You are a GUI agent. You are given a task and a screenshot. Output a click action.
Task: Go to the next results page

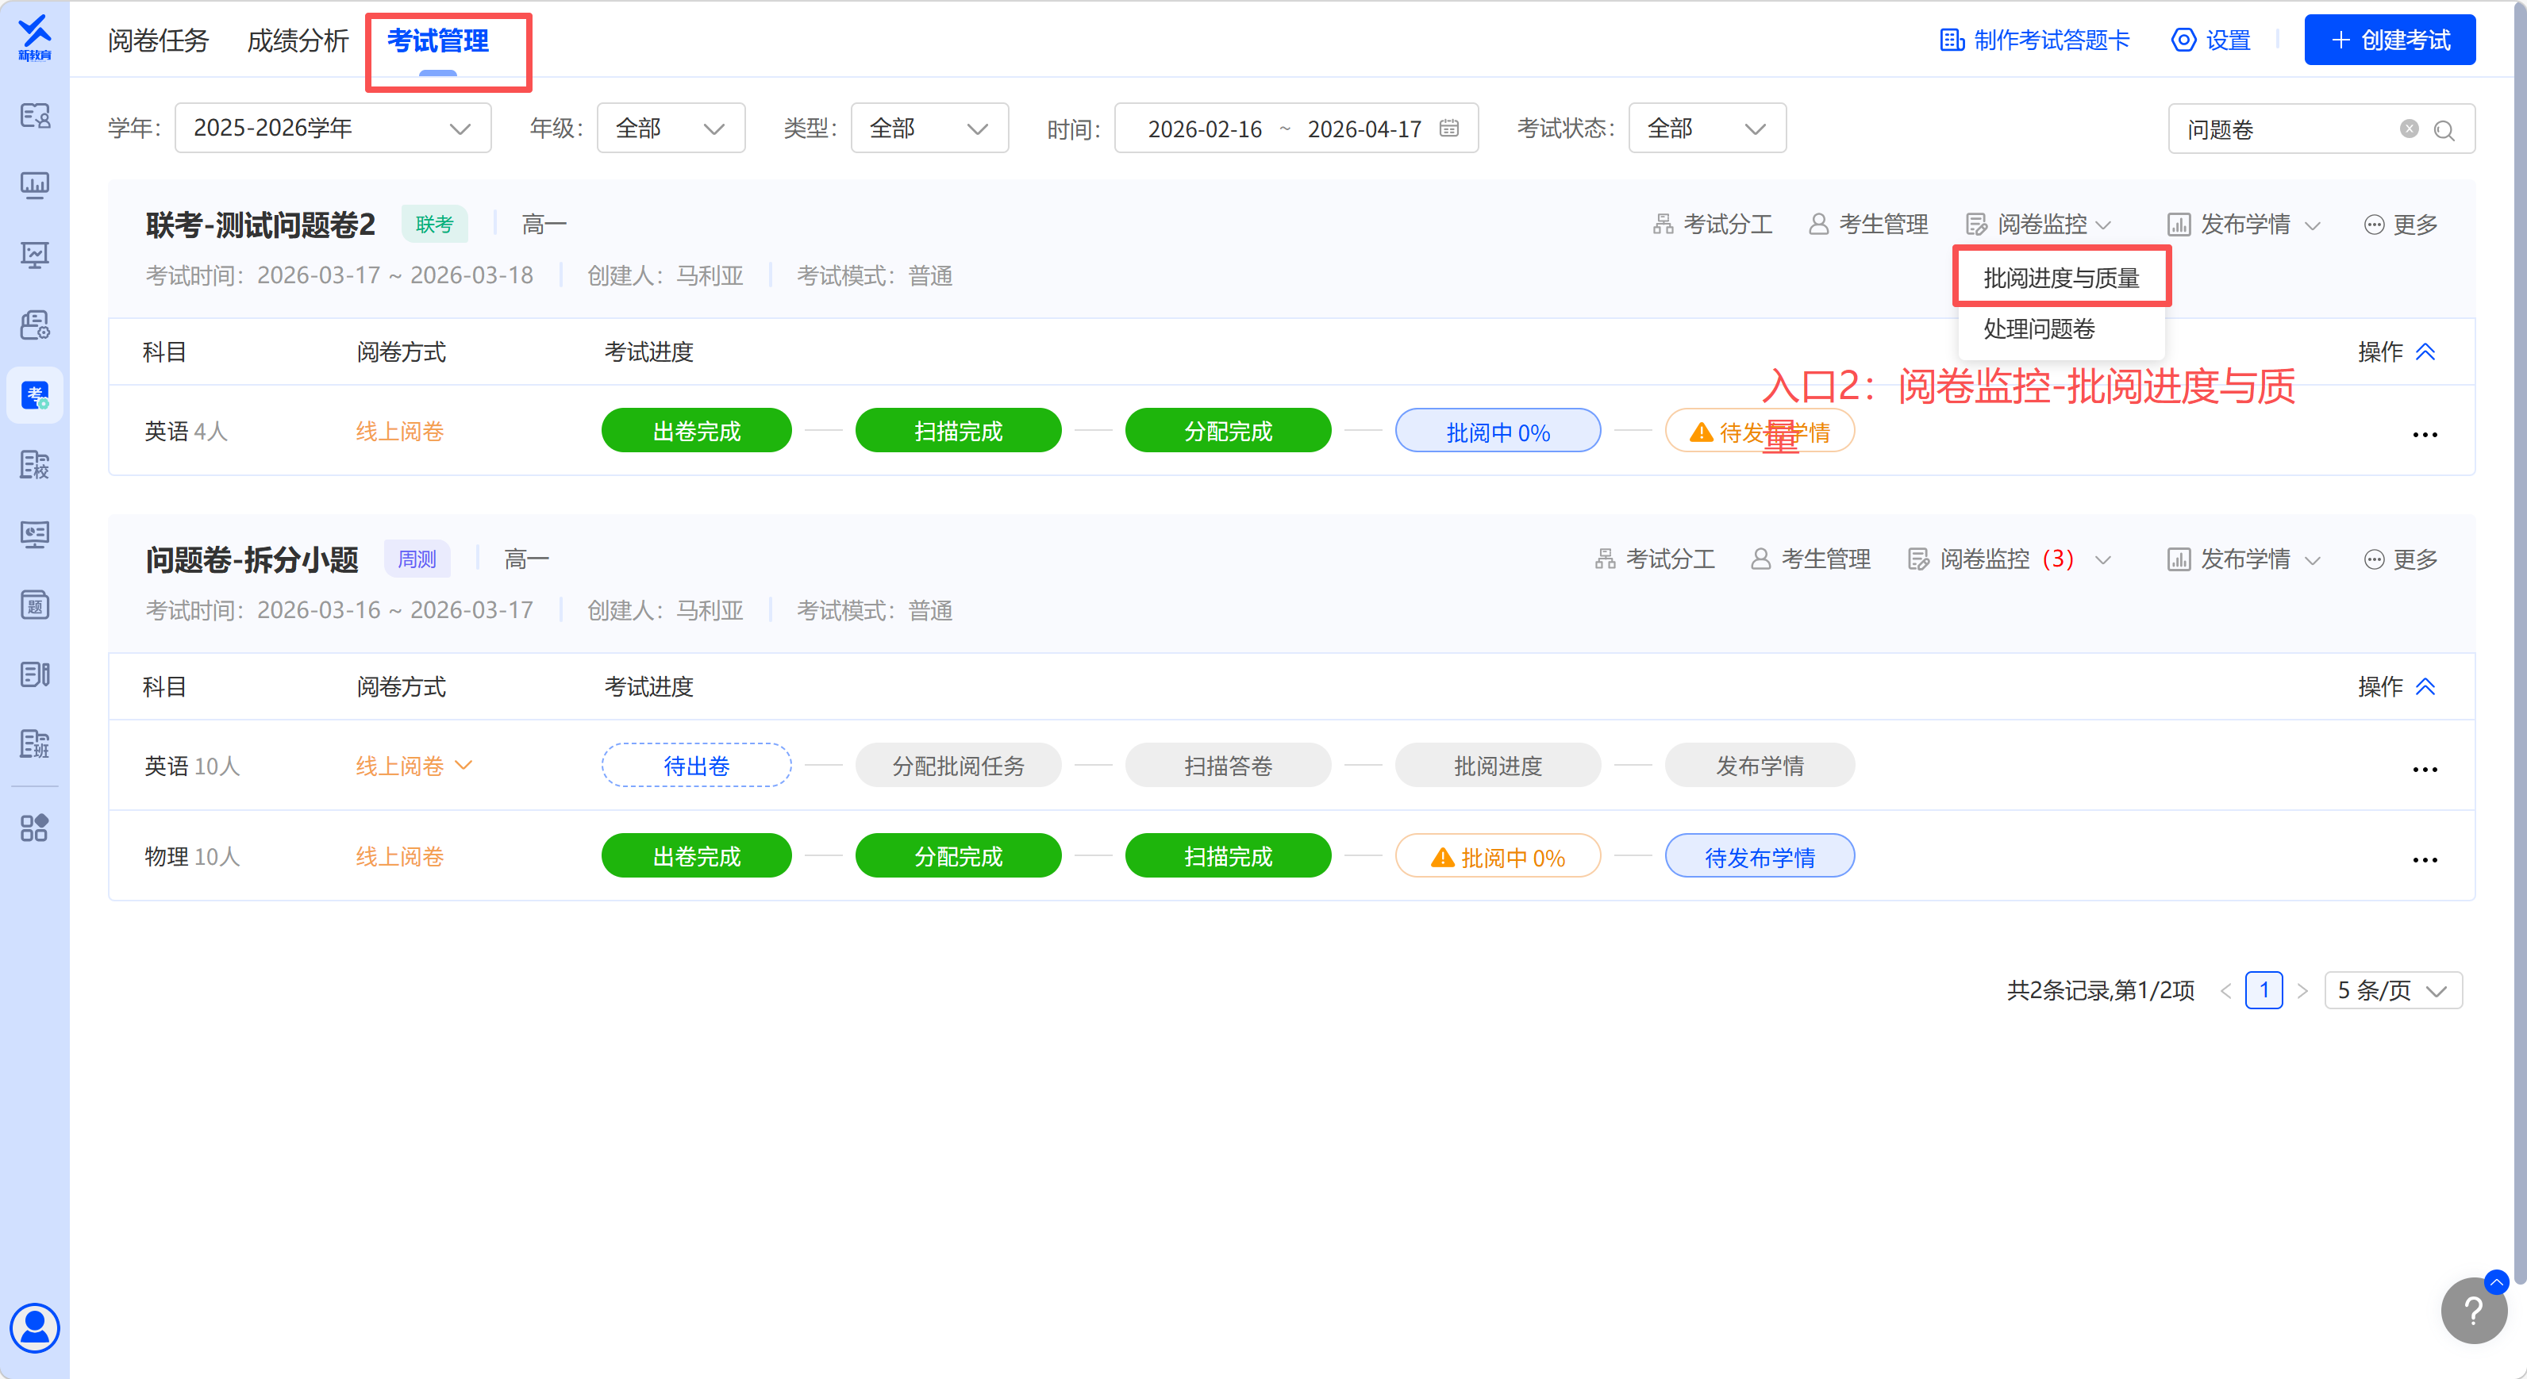(x=2302, y=990)
